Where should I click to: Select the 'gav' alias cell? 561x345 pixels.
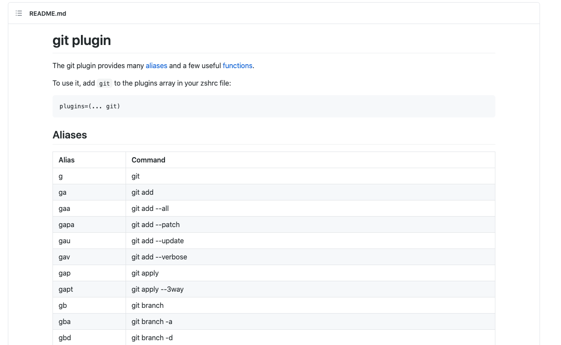(x=89, y=257)
